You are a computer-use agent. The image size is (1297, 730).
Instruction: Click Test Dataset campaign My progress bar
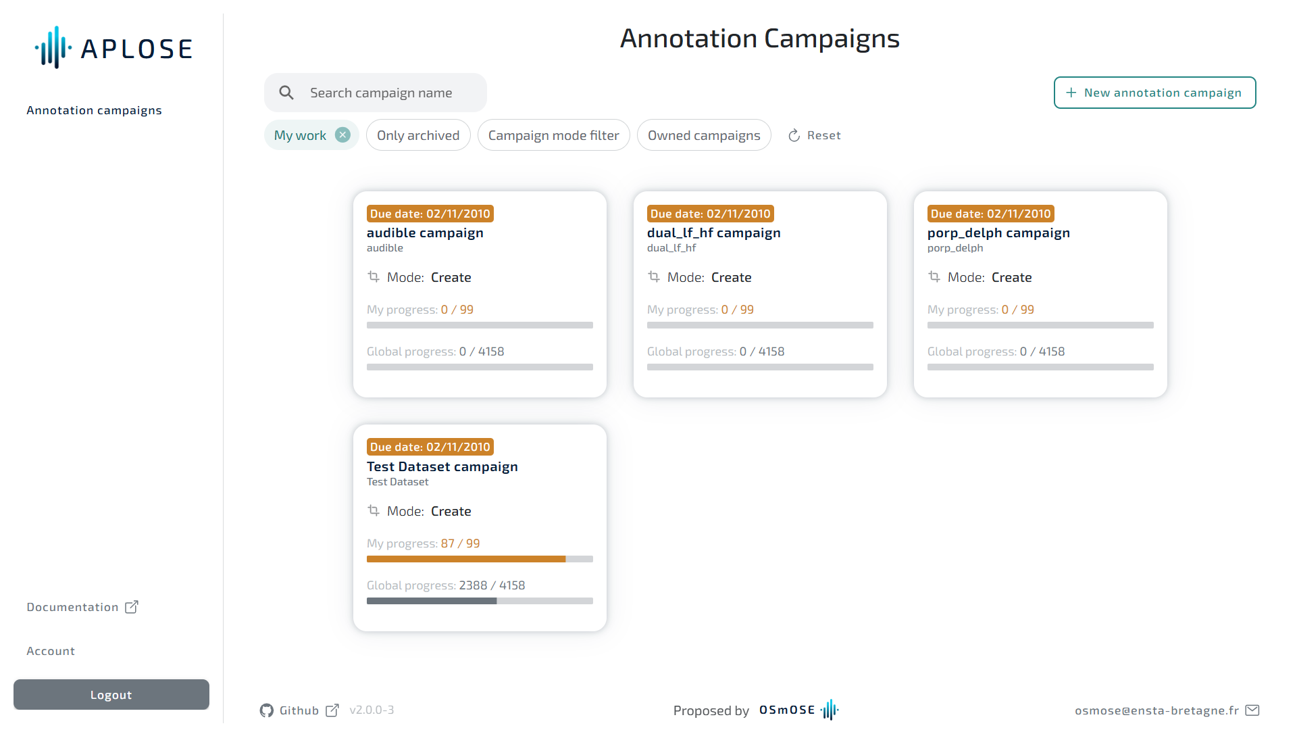480,559
